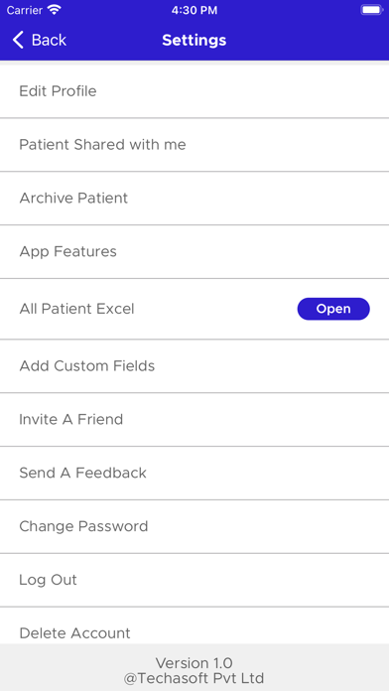Open Add Custom Fields
The height and width of the screenshot is (691, 389).
(194, 366)
